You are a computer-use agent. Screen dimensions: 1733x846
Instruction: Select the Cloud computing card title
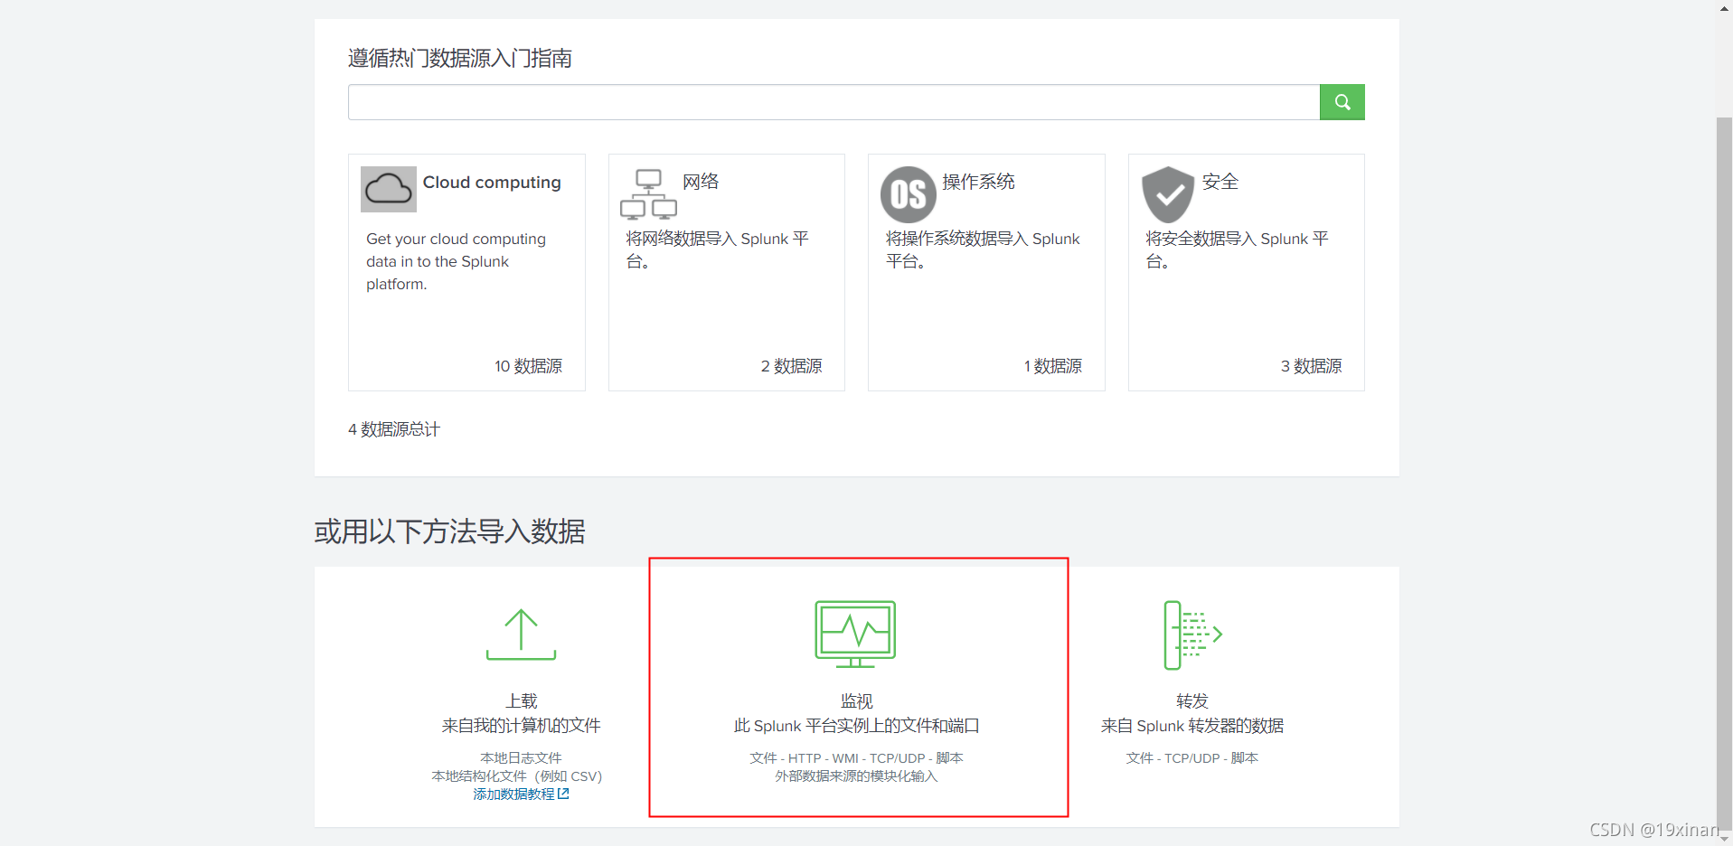(x=492, y=183)
